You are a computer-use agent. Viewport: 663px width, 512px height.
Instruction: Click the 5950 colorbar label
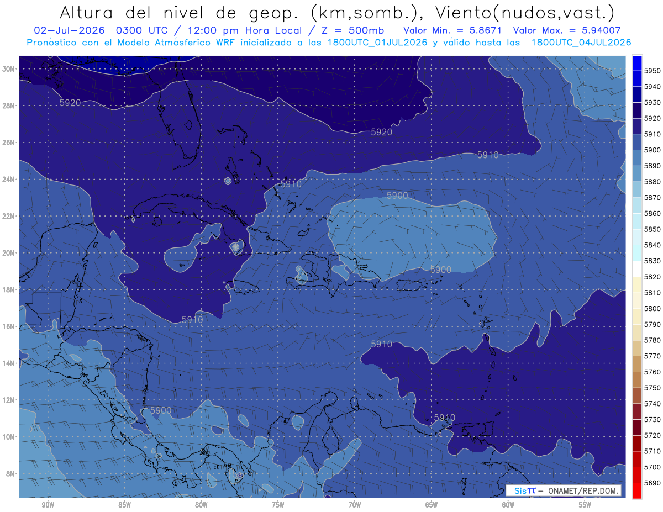[x=653, y=71]
